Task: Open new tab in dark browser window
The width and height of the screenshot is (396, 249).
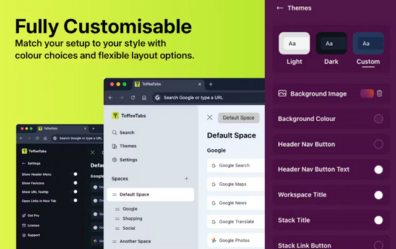Action: pos(93,129)
